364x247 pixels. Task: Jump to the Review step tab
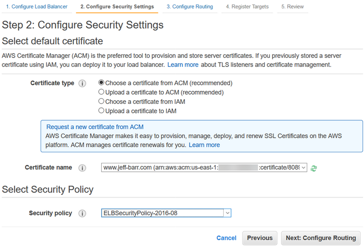(293, 7)
